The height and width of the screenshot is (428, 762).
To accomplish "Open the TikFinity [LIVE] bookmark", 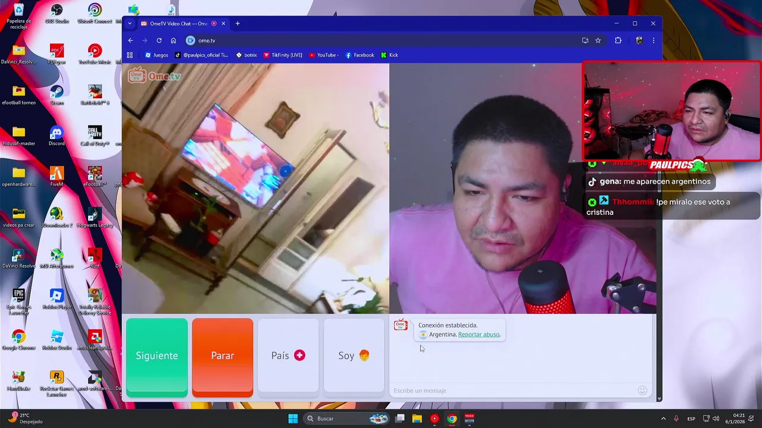I will point(283,55).
